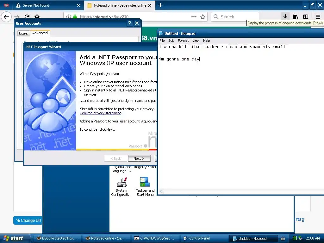Open the Firefox hamburger menu

[318, 17]
